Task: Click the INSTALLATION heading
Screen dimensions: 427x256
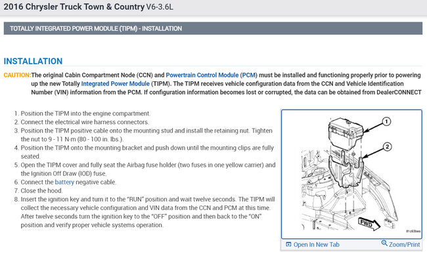Action: click(x=33, y=61)
